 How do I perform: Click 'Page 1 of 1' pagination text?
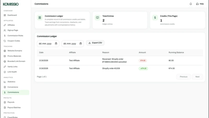pyautogui.click(x=42, y=77)
